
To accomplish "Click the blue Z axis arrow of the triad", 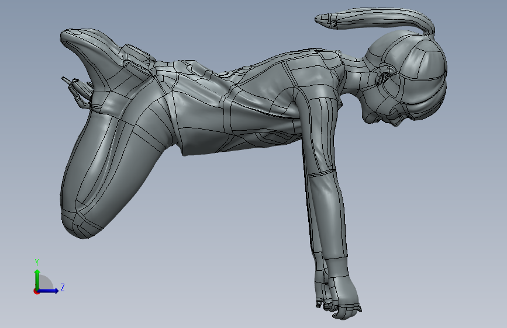I will point(49,291).
